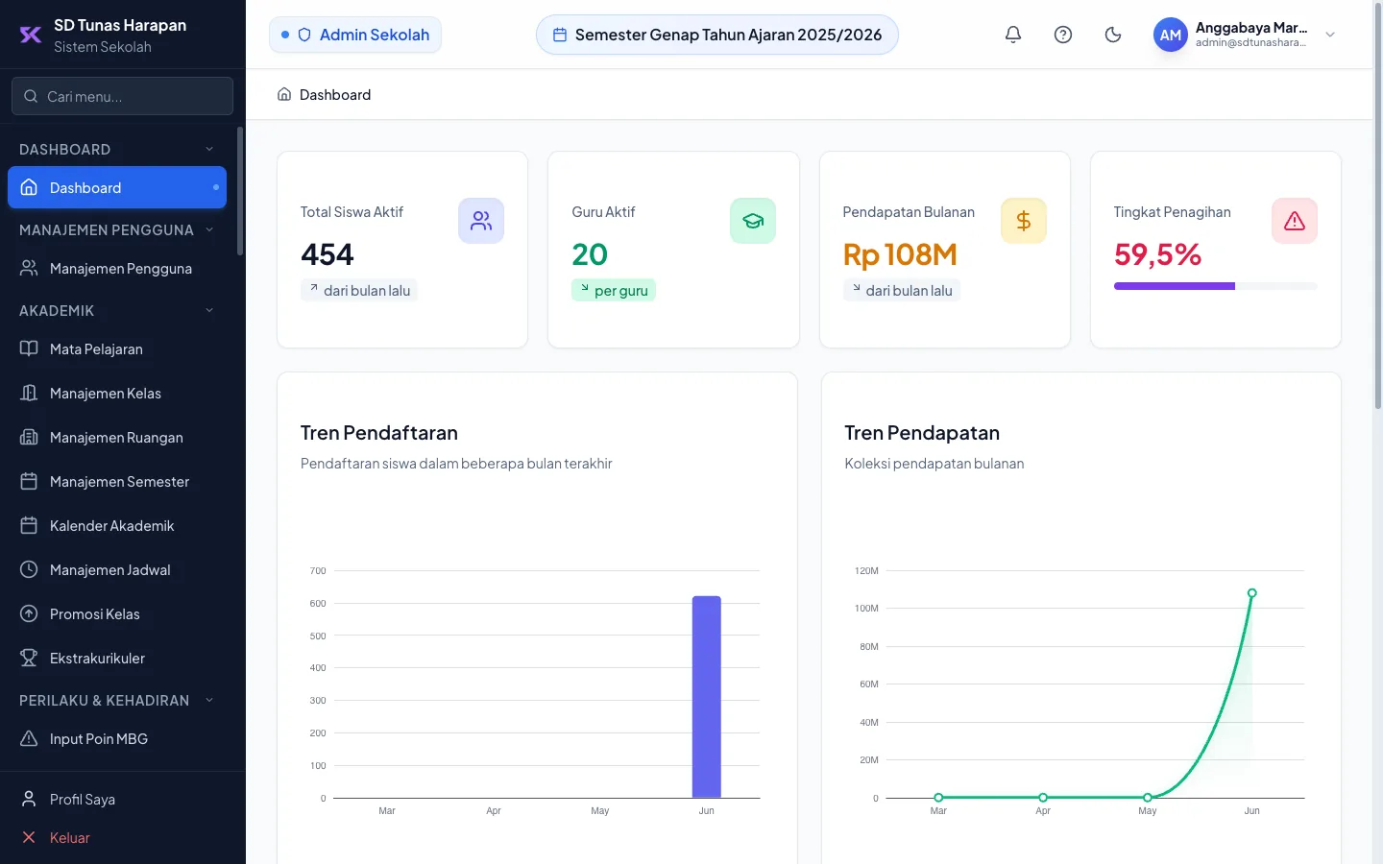Image resolution: width=1383 pixels, height=864 pixels.
Task: Click the Admin Sekolah role badge
Action: coord(355,35)
